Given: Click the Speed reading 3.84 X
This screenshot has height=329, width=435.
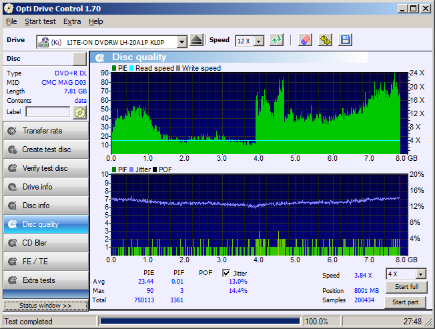Looking at the screenshot, I should pos(363,276).
